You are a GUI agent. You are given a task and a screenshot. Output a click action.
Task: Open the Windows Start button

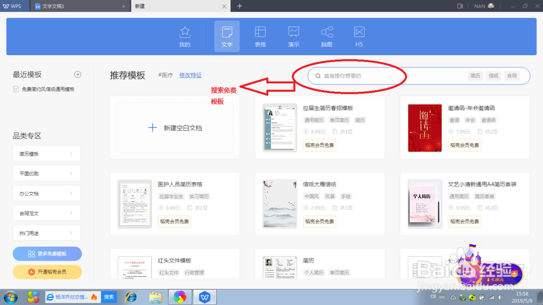point(11,297)
